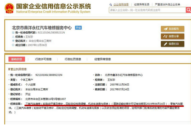Click the paper plane icon on 发送报告
191x125 pixels.
[x=165, y=29]
